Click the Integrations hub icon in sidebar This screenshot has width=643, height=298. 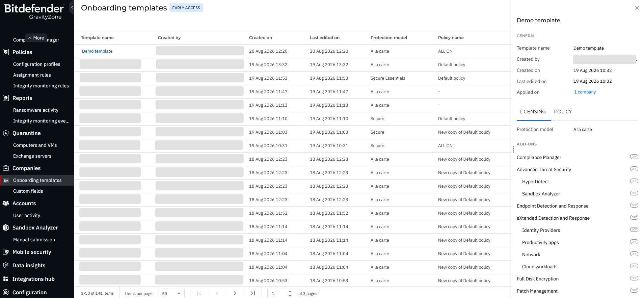point(6,279)
